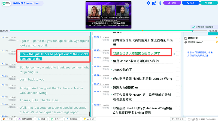This screenshot has width=218, height=121.
Task: Tick the checkbox for 我認為這讓人震驚 line
Action: pos(178,53)
